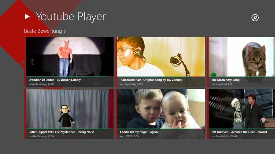Screen dimensions: 275x154
Task: Open Potter Puppet Pals video thumbnail
Action: (x=70, y=109)
